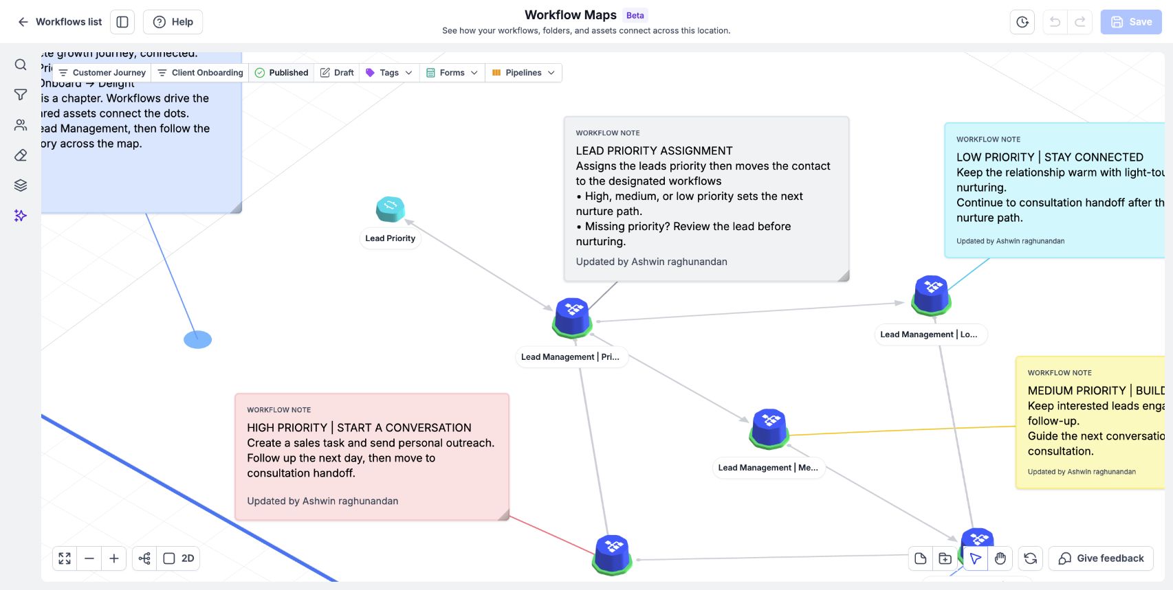This screenshot has width=1173, height=590.
Task: Click the yellow Medium Priority workflow note
Action: (1090, 422)
